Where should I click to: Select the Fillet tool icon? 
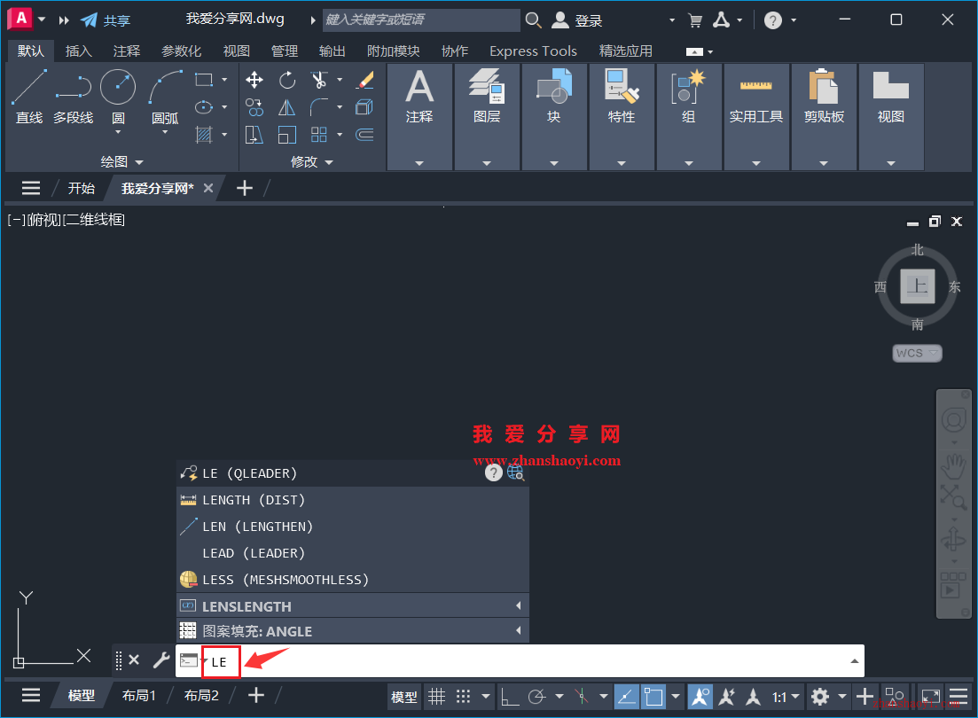pos(319,107)
